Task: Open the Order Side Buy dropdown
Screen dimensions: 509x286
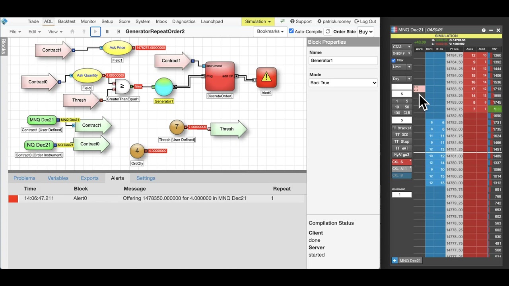Action: click(365, 32)
